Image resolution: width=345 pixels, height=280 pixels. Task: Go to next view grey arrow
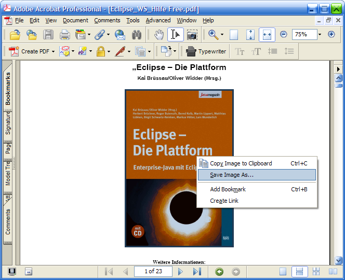coord(236,272)
